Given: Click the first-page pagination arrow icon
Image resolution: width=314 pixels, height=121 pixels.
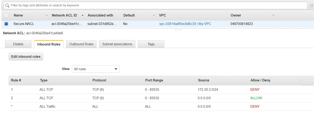Looking at the screenshot, I should pos(312,5).
